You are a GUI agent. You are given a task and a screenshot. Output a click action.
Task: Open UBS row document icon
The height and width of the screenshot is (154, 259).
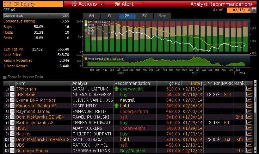(x=12, y=145)
